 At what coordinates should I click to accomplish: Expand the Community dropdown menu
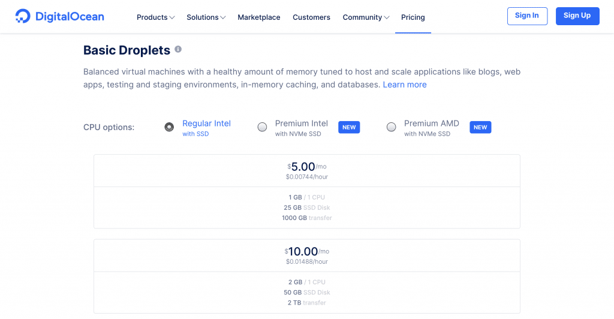point(366,17)
